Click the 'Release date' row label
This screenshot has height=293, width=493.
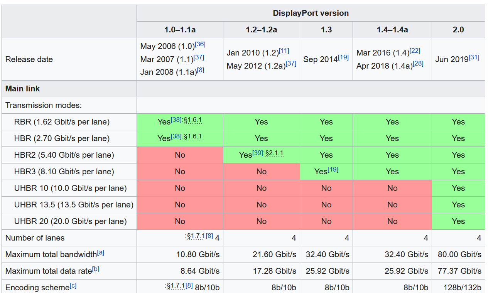[29, 59]
